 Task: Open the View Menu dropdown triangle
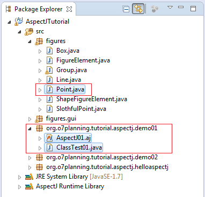point(170,8)
